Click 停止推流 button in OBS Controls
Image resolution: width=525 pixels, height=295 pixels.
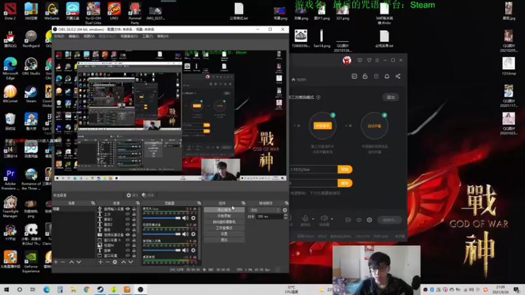(x=224, y=210)
